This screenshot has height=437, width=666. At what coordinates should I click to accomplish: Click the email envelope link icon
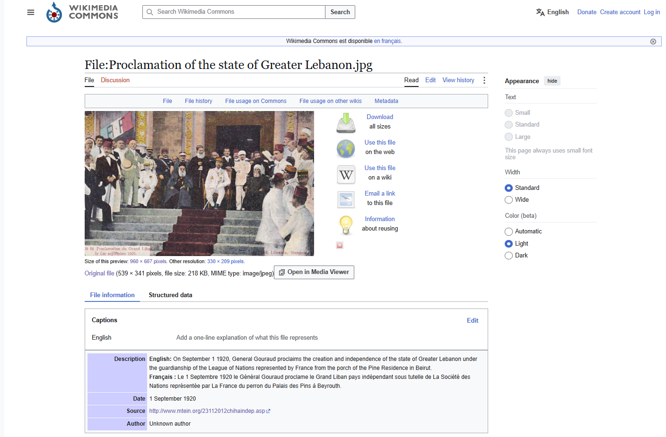coord(346,200)
